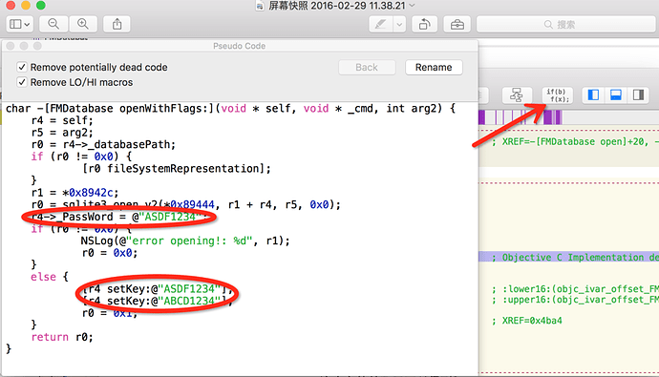Open the sidebar view menu button
Screen dimensions: 659x377
click(x=19, y=25)
